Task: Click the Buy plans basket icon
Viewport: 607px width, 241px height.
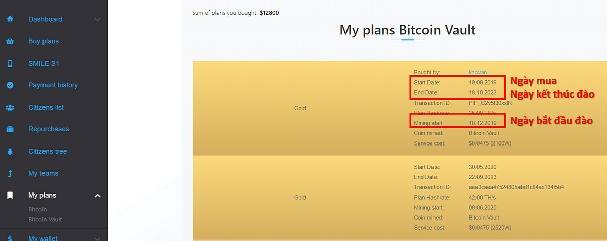Action: click(x=10, y=41)
